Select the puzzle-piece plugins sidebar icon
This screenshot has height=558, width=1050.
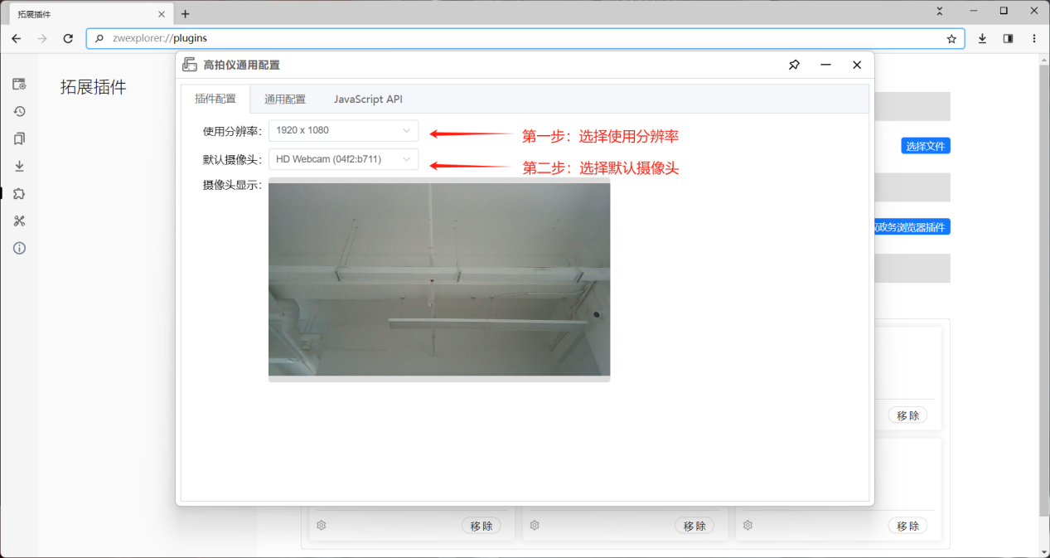(x=19, y=193)
